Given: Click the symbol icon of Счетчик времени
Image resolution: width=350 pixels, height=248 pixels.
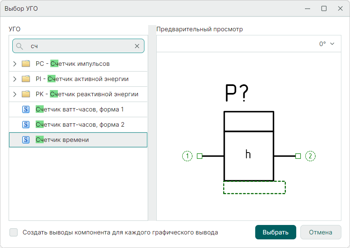Looking at the screenshot, I should click(26, 140).
